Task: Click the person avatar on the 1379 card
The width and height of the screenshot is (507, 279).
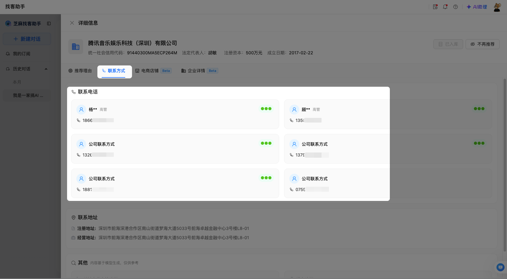Action: (294, 144)
